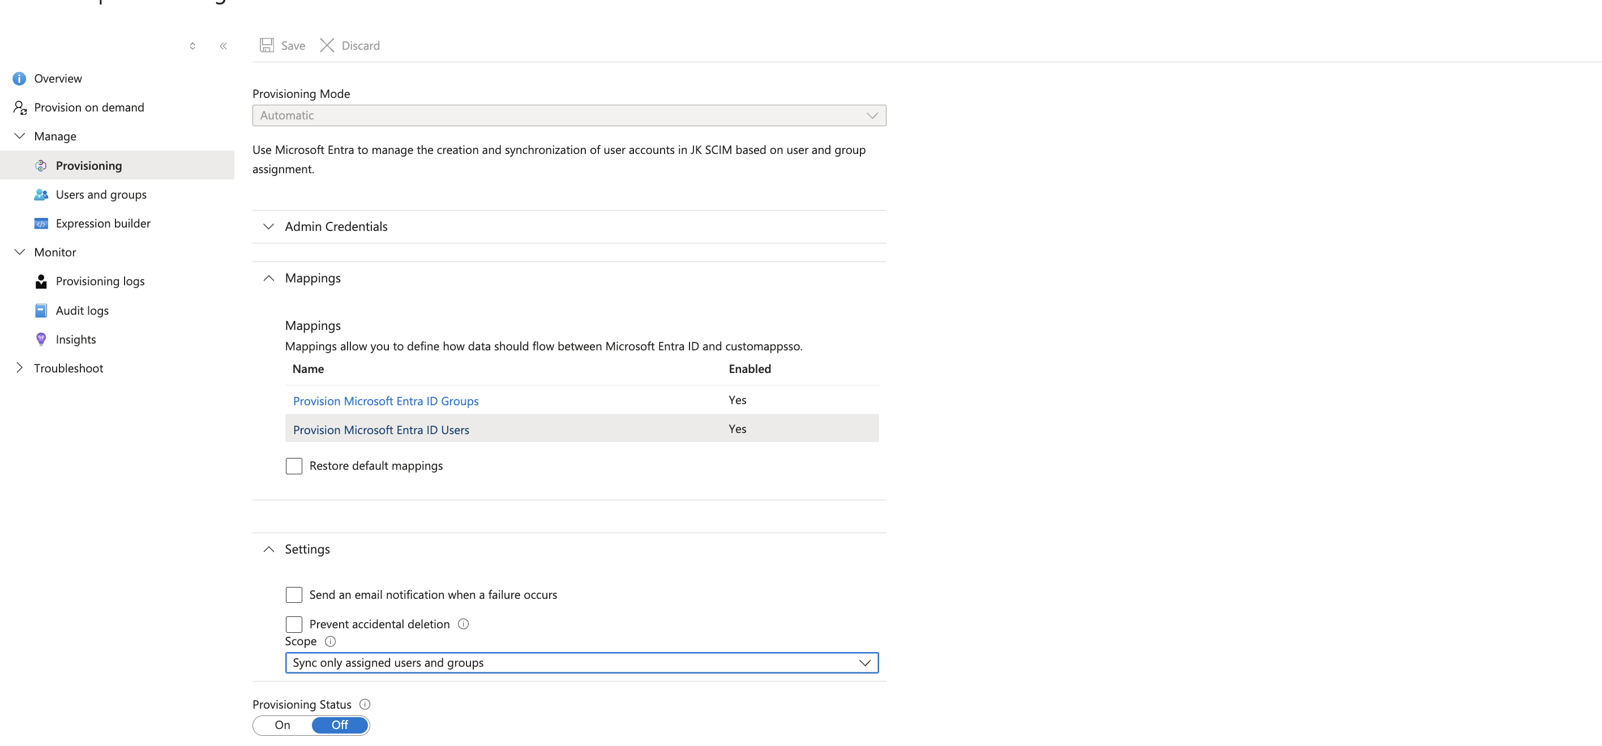The width and height of the screenshot is (1602, 746).
Task: Open Provision Microsoft Entra ID Groups mapping
Action: [x=385, y=401]
